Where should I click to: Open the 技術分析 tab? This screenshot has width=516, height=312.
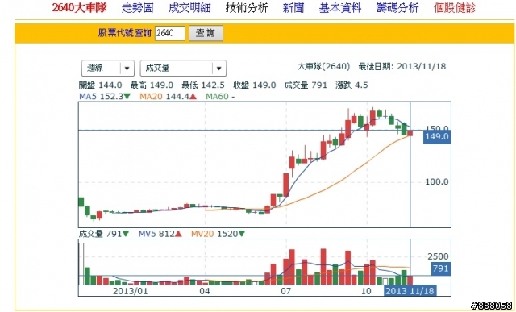247,8
